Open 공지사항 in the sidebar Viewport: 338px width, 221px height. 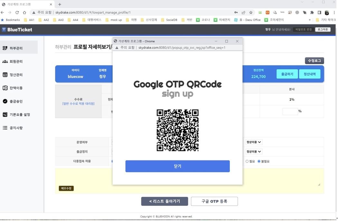pyautogui.click(x=19, y=128)
